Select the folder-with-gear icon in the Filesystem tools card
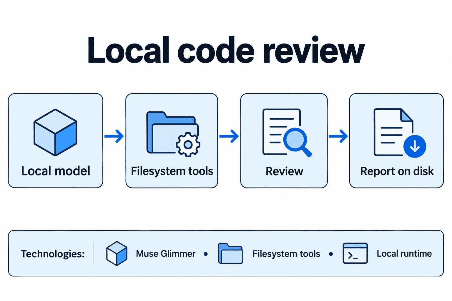452x301 pixels. [x=173, y=134]
